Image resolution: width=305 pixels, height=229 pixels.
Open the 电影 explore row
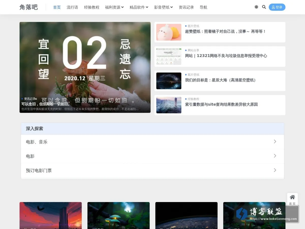click(152, 156)
